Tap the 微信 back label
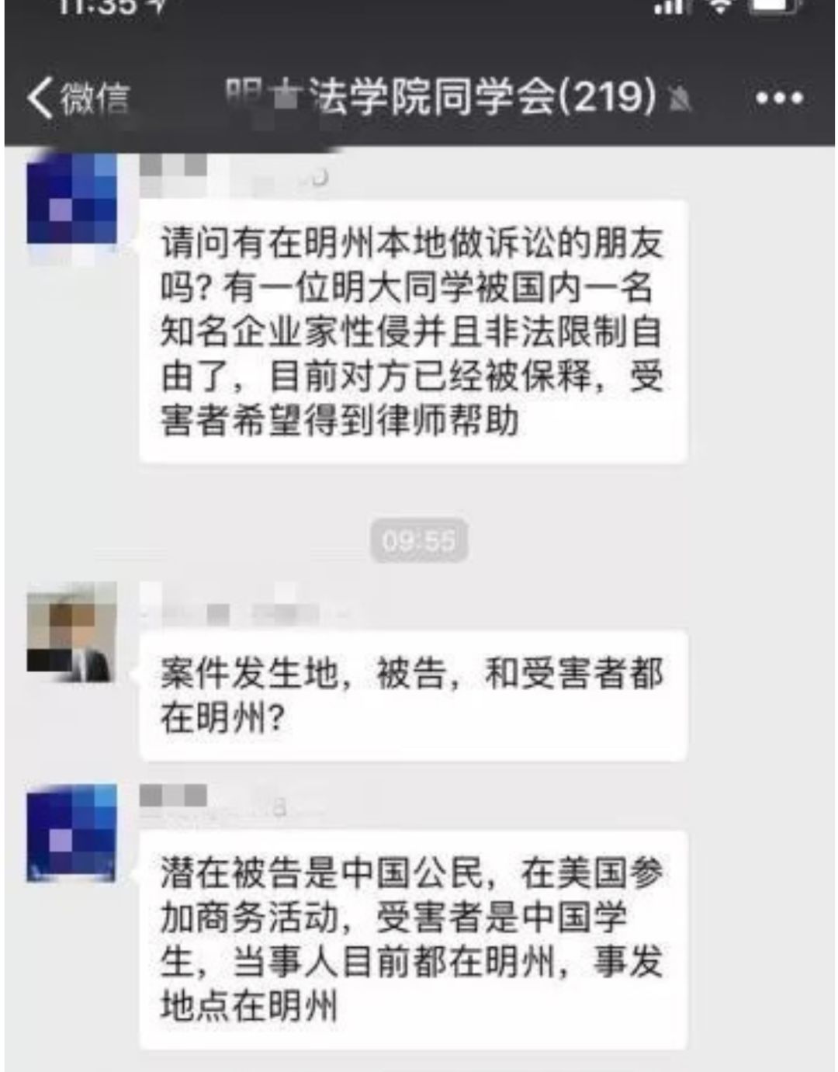Screen dimensions: 838x1072 click(95, 99)
